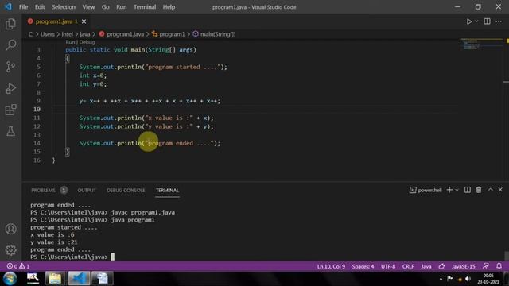
Task: Open editor More Actions ellipsis
Action: coord(499,21)
